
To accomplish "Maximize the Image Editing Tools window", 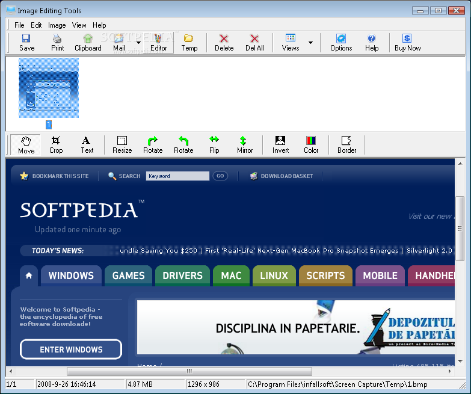I will point(438,11).
